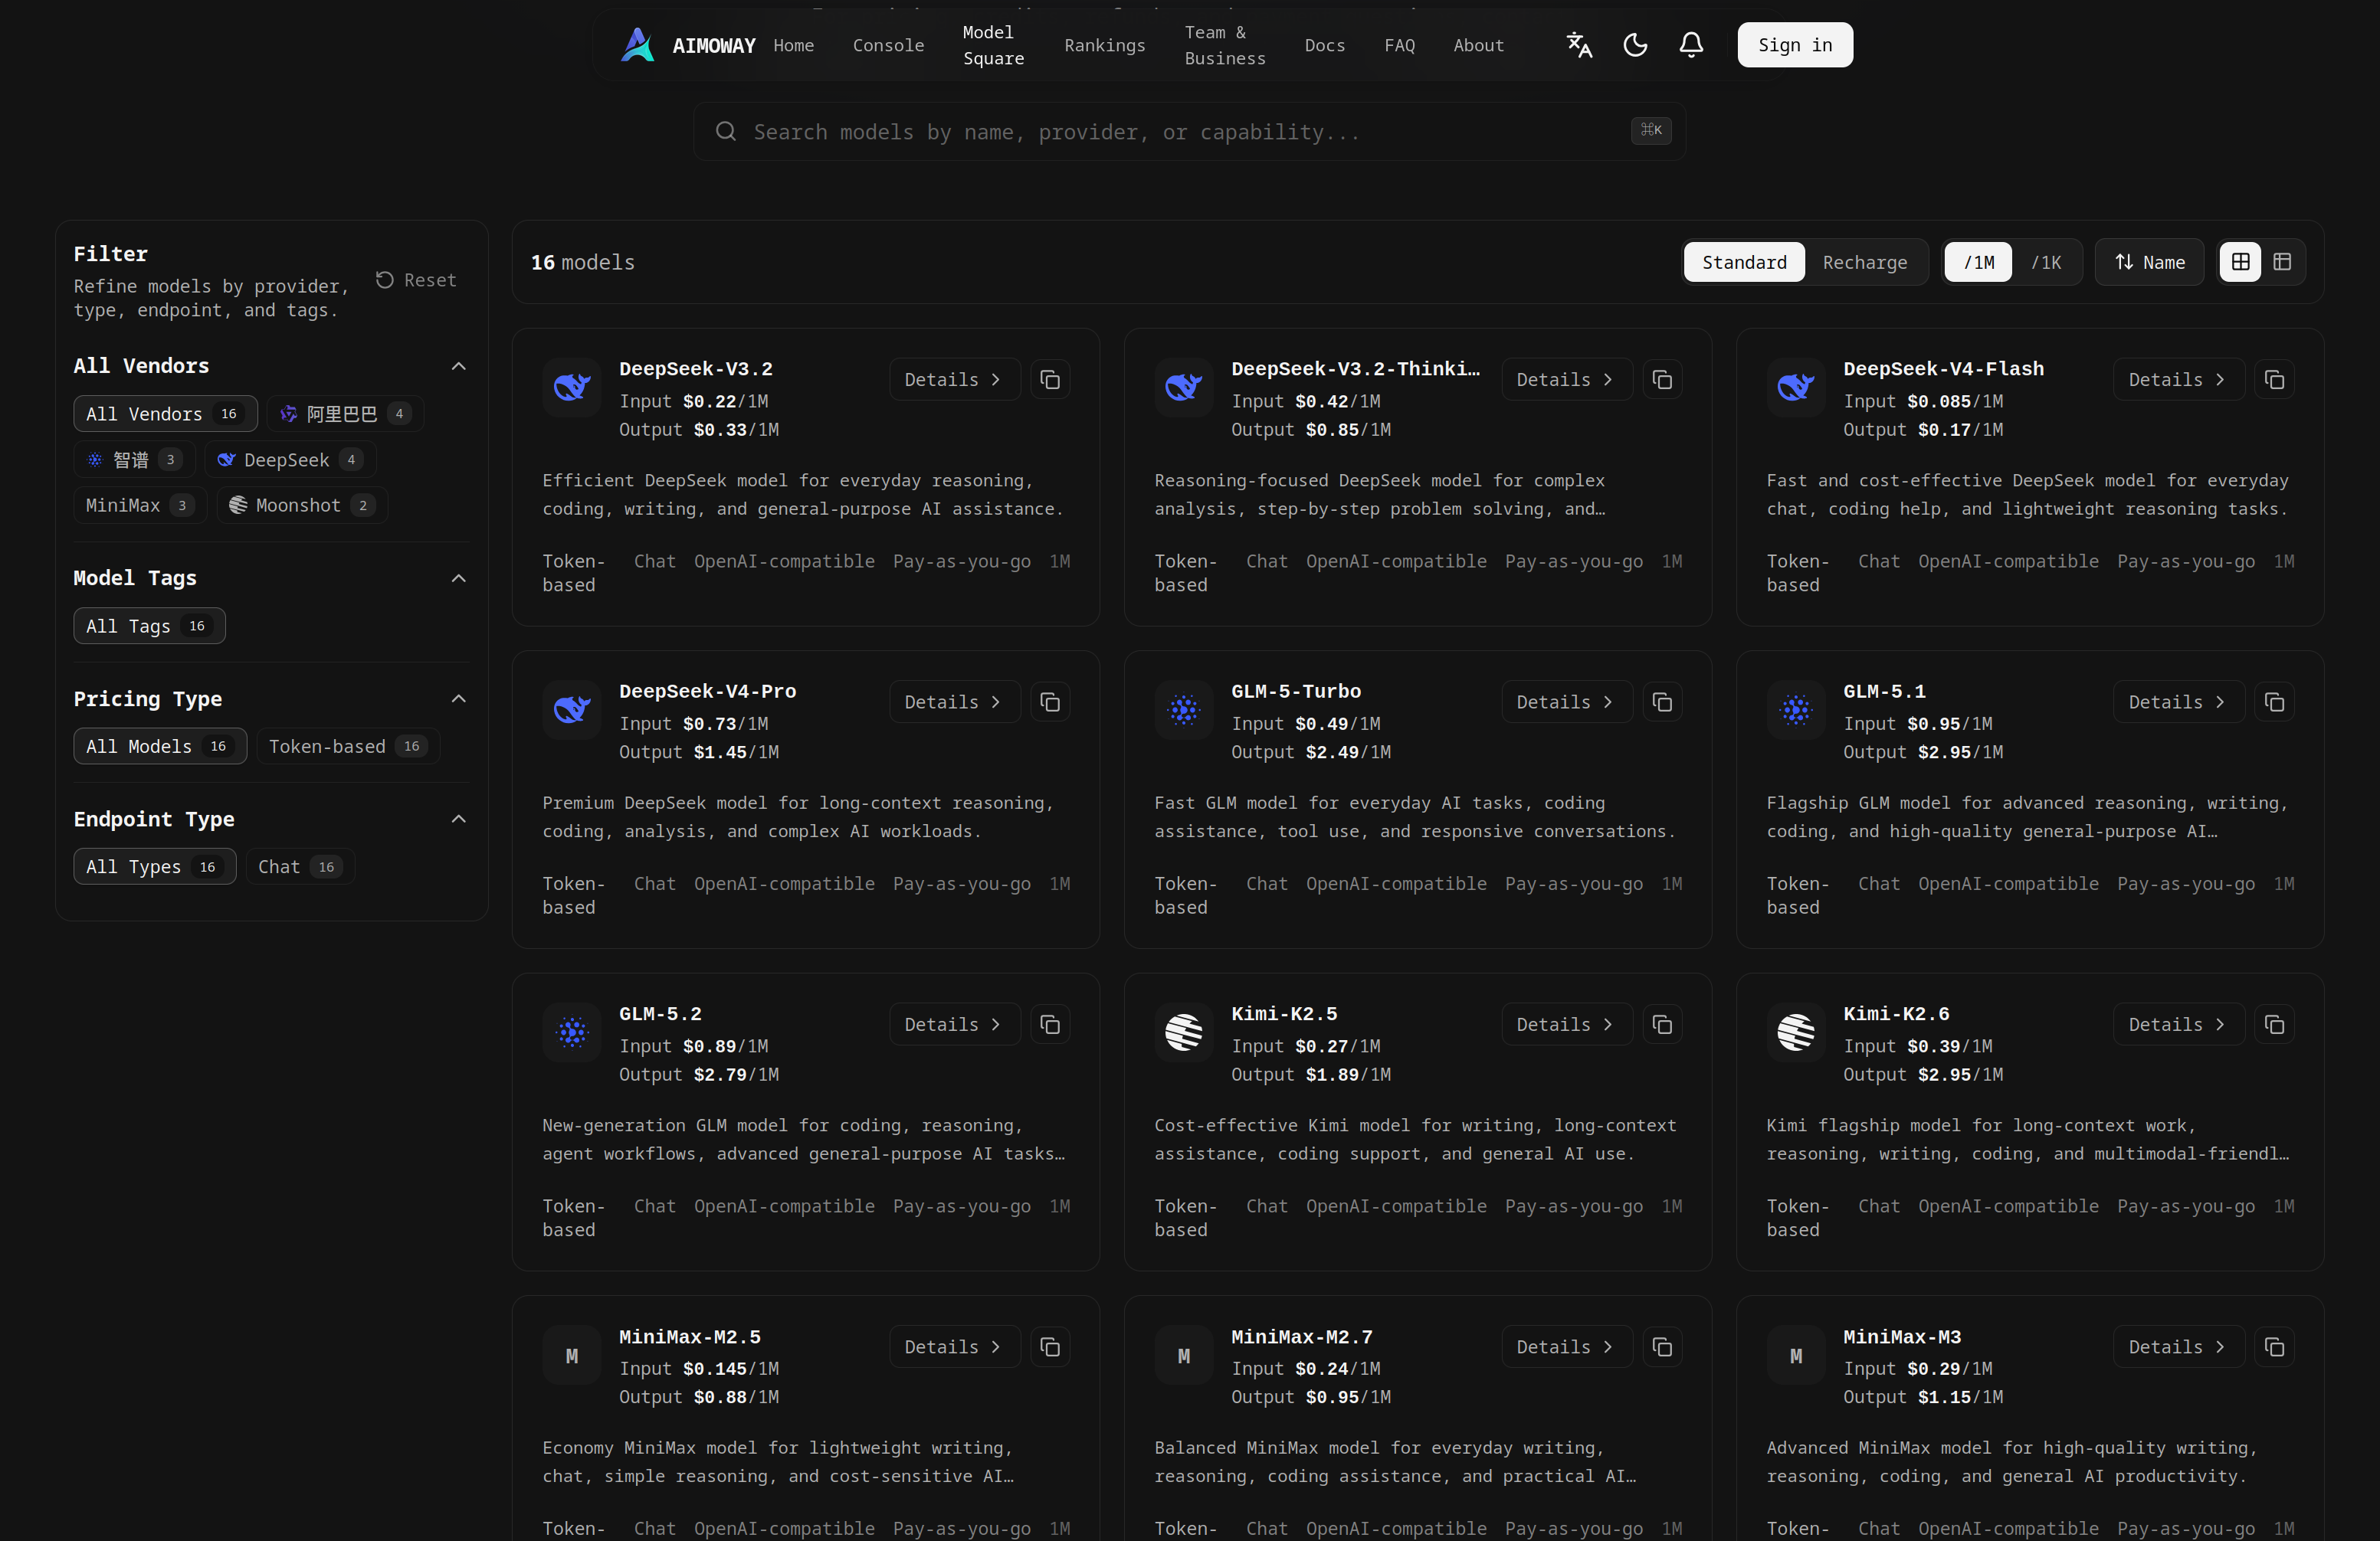Open MiniMax-M2.7 Details
Viewport: 2380px width, 1541px height.
[x=1566, y=1347]
